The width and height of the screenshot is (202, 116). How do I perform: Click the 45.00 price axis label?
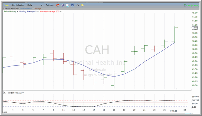tap(195, 13)
